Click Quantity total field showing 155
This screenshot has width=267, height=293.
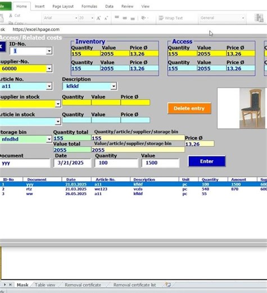click(72, 138)
